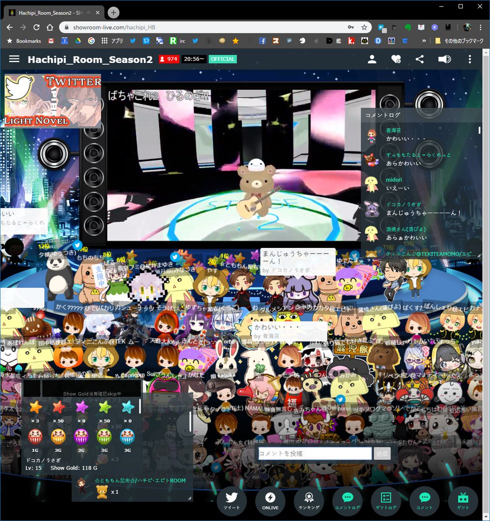
Task: Send the green star gift
Action: 104,407
